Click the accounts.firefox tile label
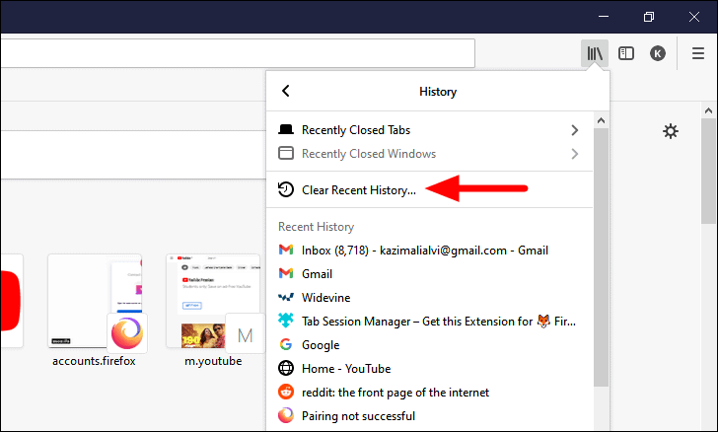The image size is (718, 432). (x=94, y=361)
